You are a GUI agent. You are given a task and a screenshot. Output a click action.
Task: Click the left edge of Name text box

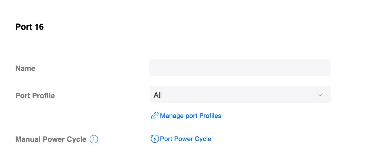[152, 67]
